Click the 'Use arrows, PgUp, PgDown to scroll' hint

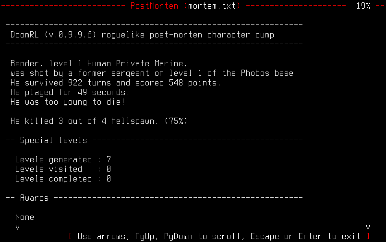coord(159,236)
